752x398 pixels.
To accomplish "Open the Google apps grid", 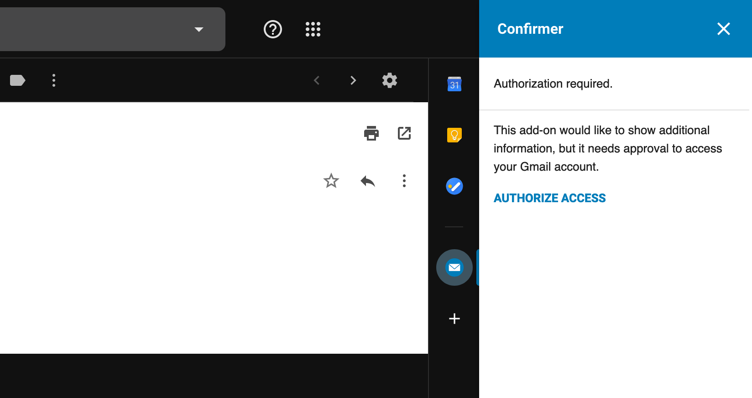I will tap(313, 29).
